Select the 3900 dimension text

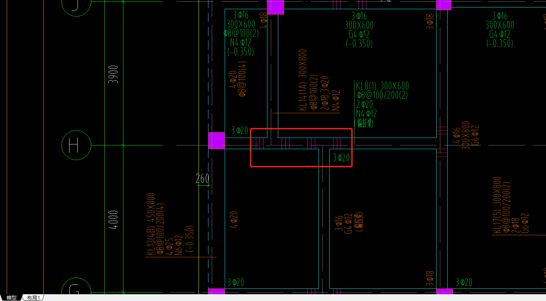pos(113,74)
